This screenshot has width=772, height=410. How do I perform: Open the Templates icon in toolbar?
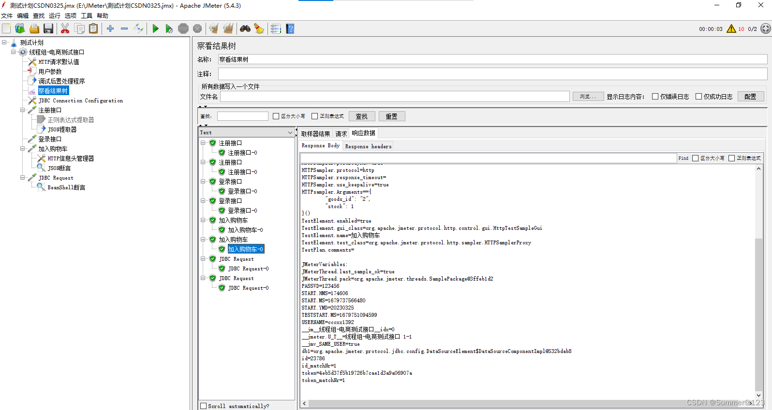click(x=20, y=29)
